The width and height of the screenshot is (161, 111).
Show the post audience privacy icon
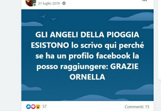[64, 3]
